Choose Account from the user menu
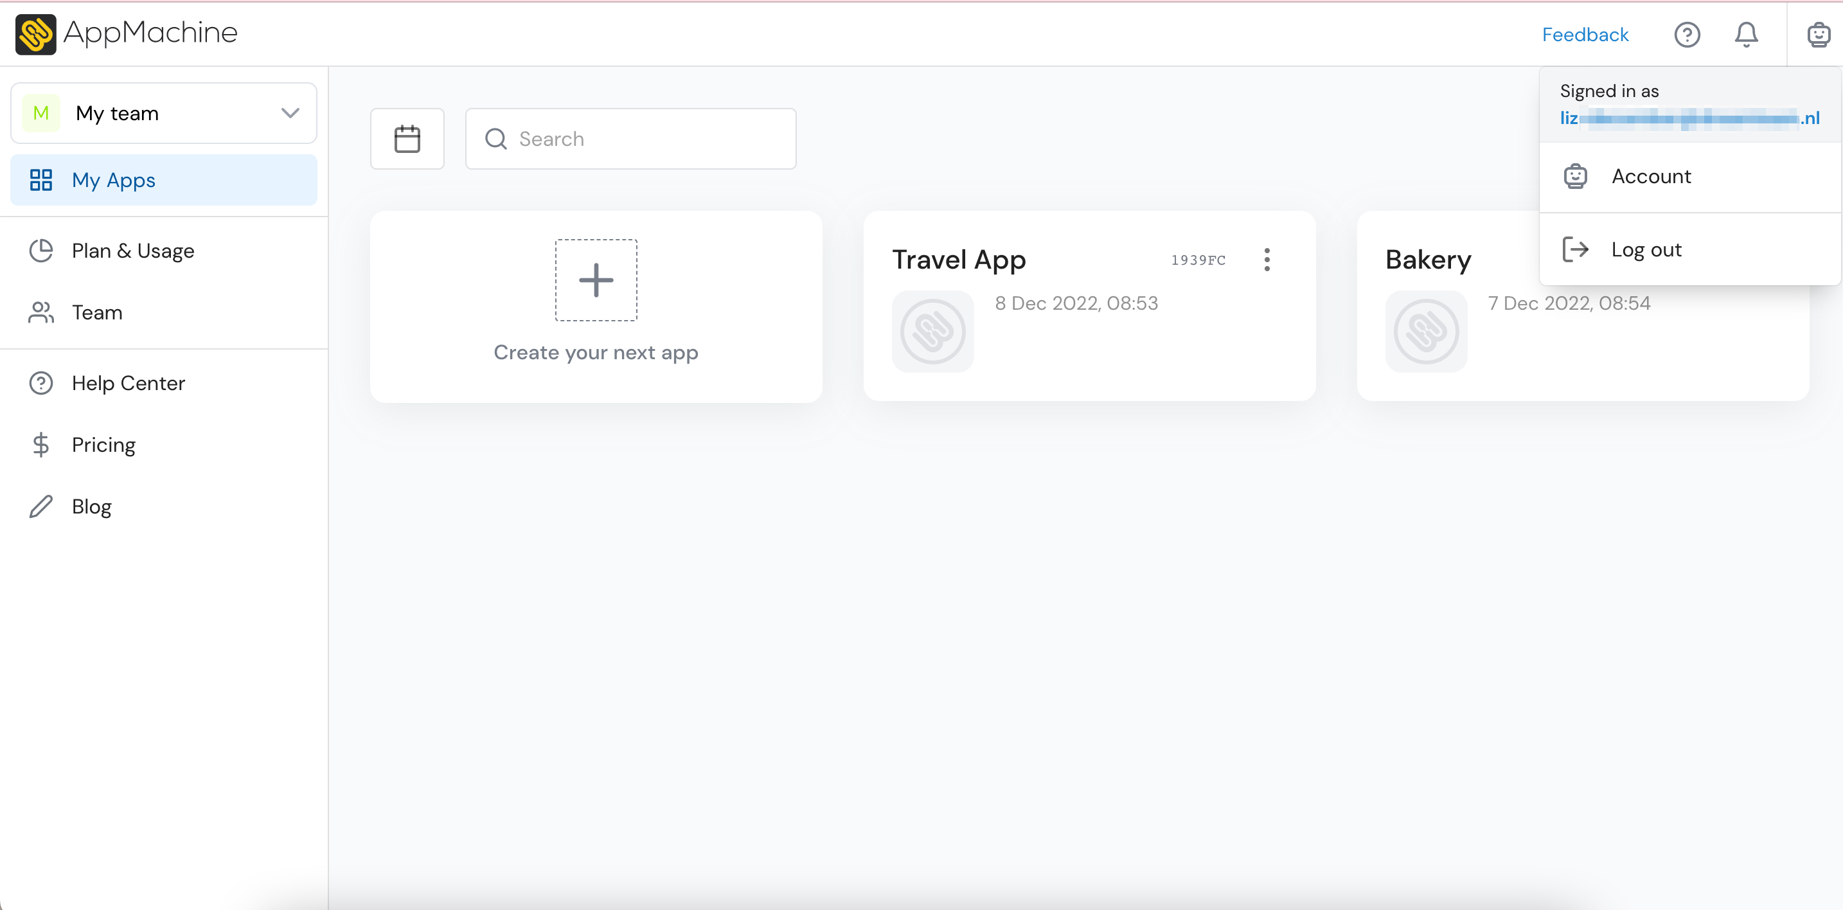The height and width of the screenshot is (910, 1843). [1651, 177]
